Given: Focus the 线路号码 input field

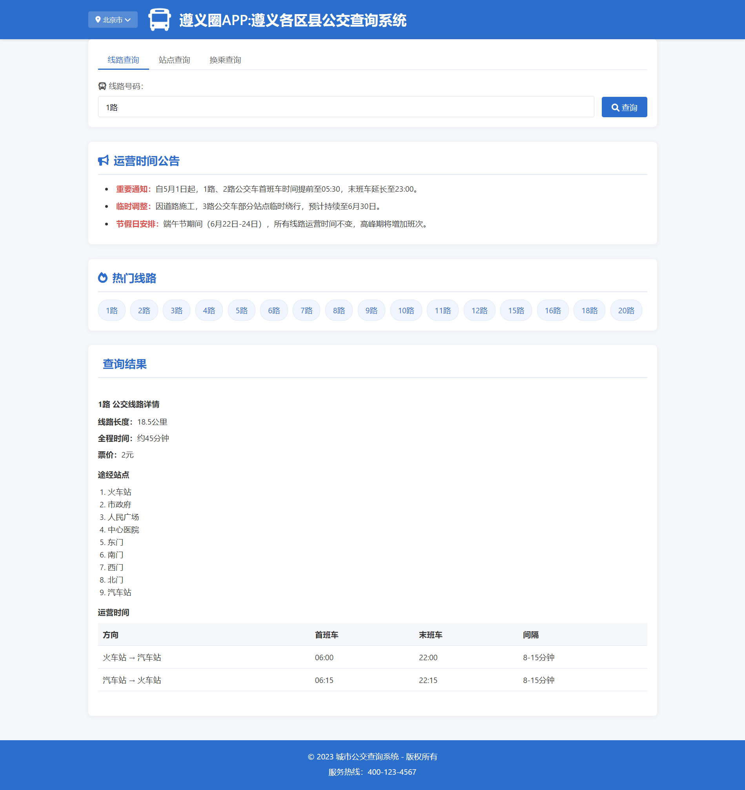Looking at the screenshot, I should [346, 107].
